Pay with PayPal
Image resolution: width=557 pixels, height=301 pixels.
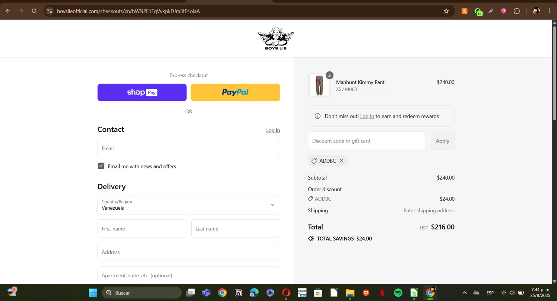tap(235, 92)
